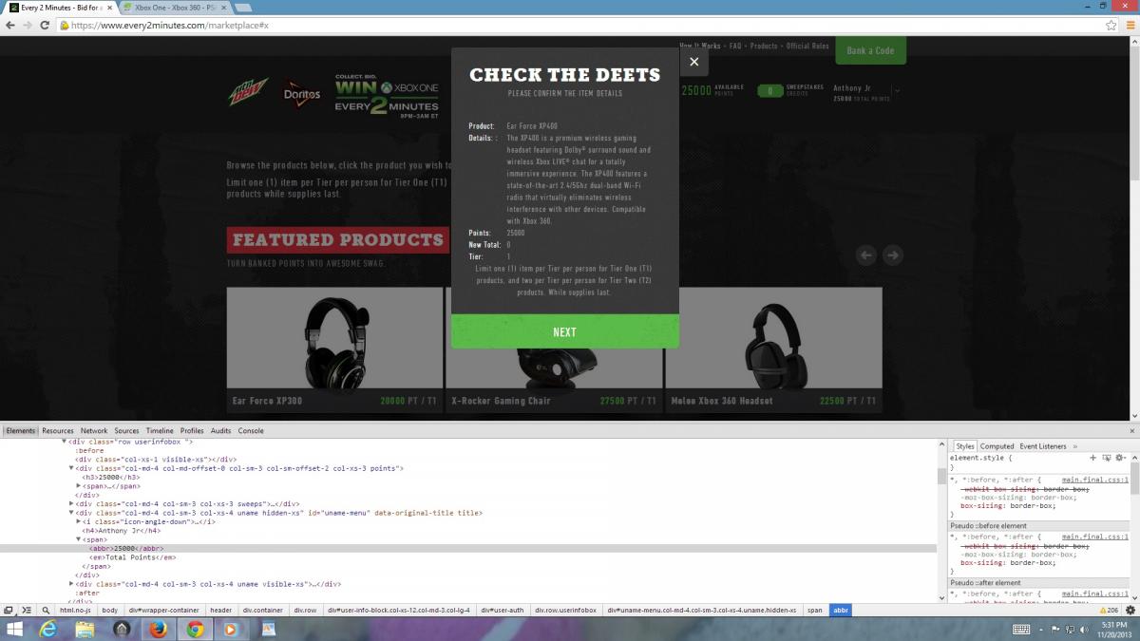Screen dimensions: 1140x641
Task: Add new style rule plus icon
Action: pyautogui.click(x=1093, y=458)
